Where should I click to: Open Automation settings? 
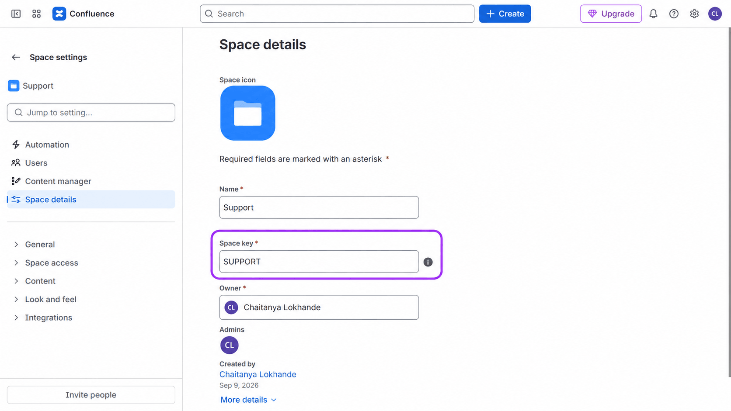click(91, 145)
